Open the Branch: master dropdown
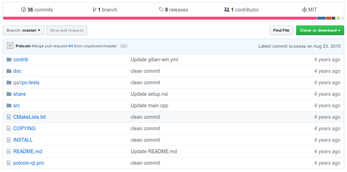Viewport: 347px width, 172px height. (x=23, y=30)
